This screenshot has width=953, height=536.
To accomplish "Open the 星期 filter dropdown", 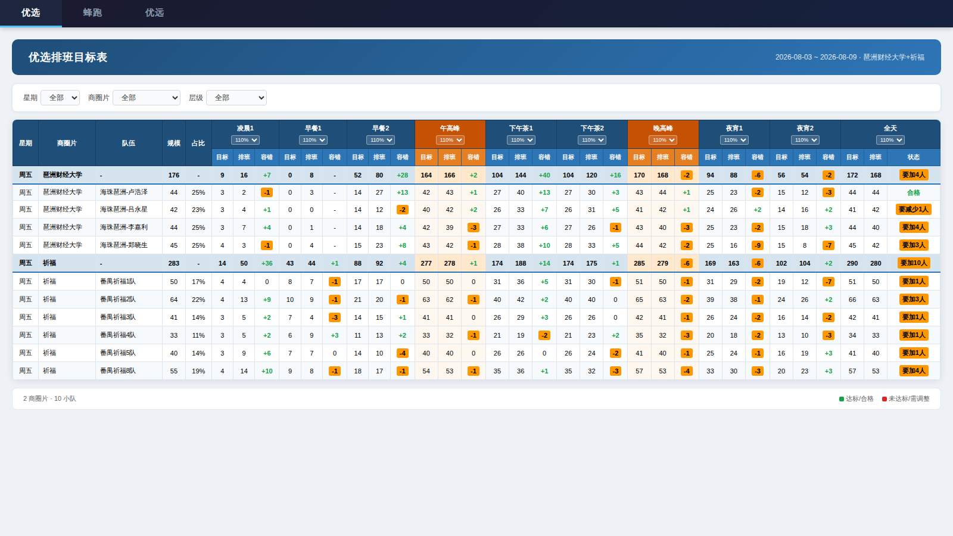I will (x=60, y=98).
